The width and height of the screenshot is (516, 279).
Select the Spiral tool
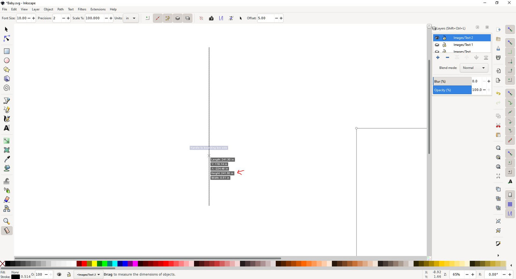(6, 88)
